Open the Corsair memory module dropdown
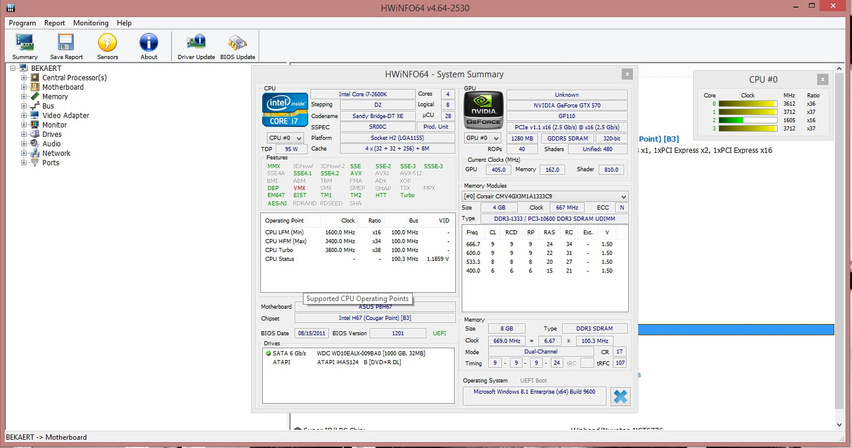The width and height of the screenshot is (852, 448). click(545, 196)
